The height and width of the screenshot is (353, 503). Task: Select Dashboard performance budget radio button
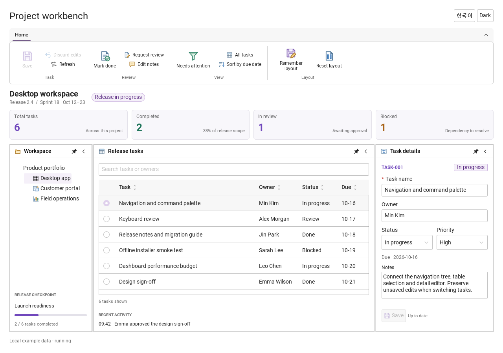106,266
